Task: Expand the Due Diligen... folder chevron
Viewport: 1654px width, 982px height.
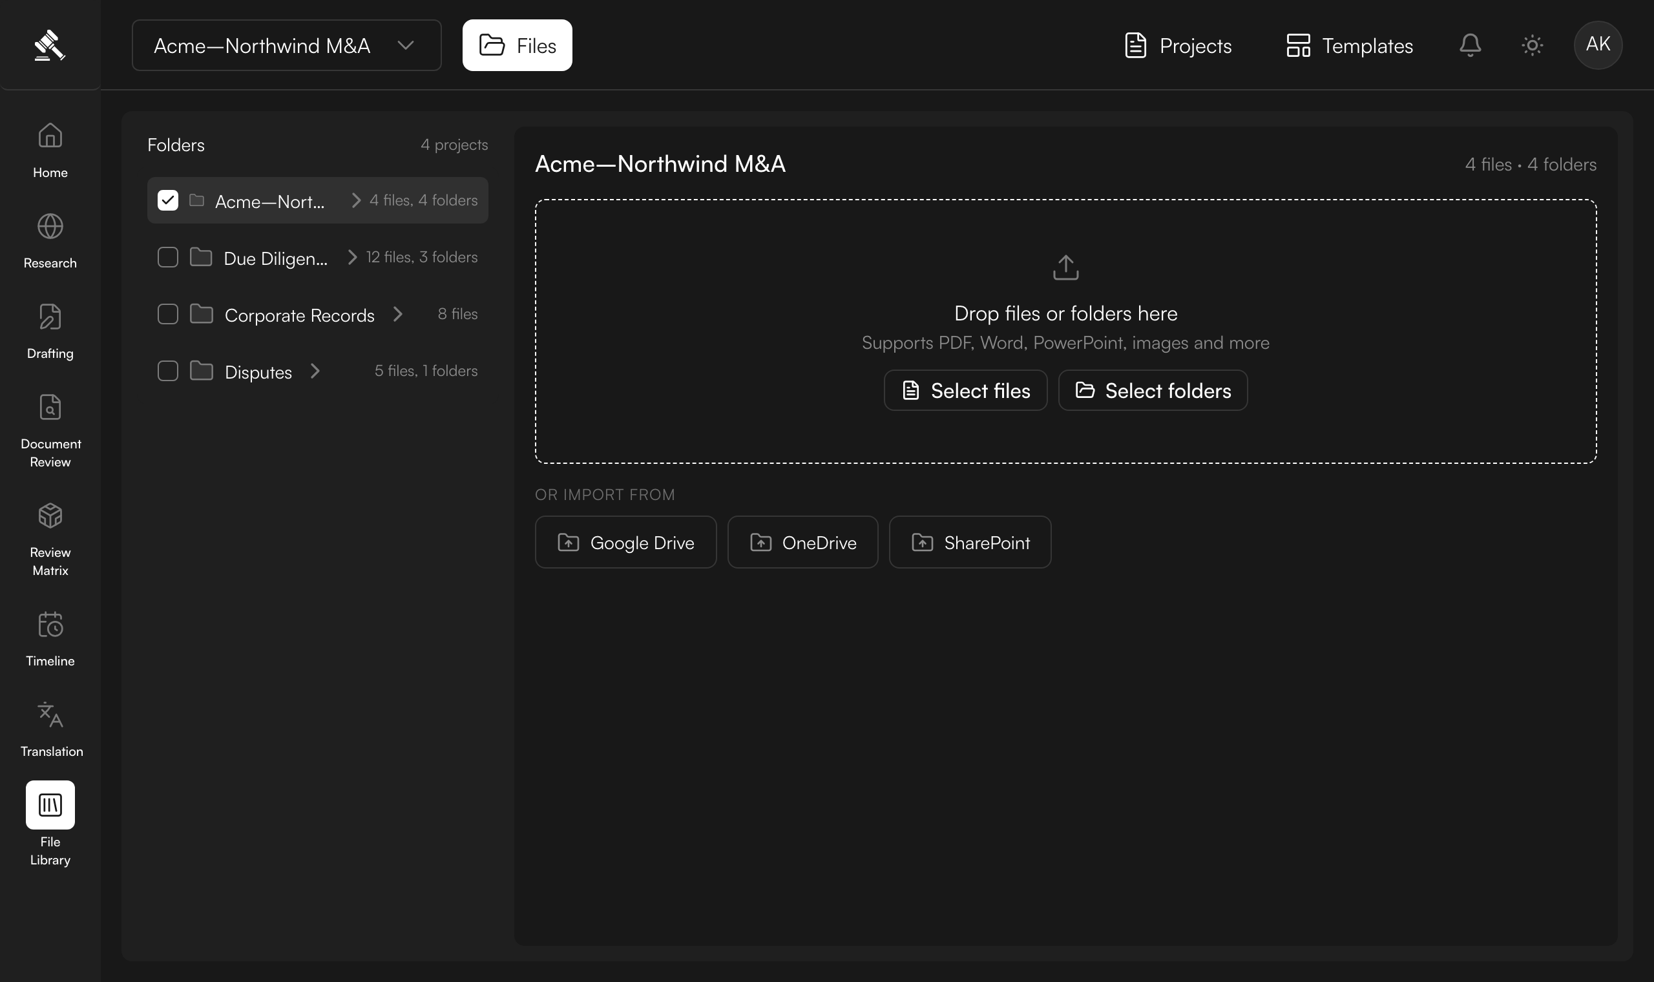Action: [x=352, y=256]
